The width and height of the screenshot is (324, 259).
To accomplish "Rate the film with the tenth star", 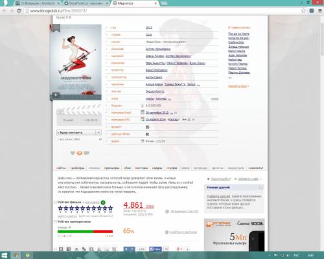I will pyautogui.click(x=111, y=208).
